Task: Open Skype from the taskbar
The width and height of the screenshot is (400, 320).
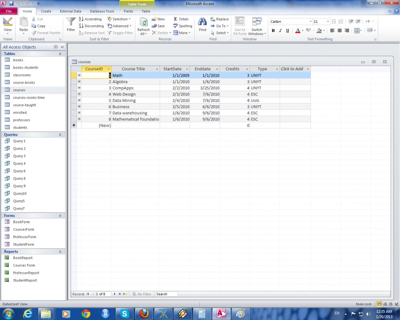Action: pos(124,314)
